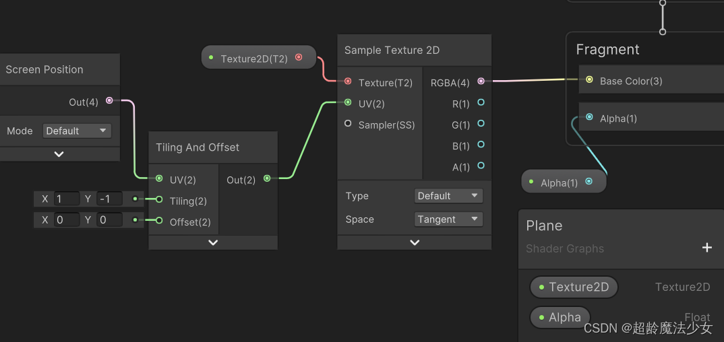Click the A(1) output port
The height and width of the screenshot is (342, 724).
point(481,165)
